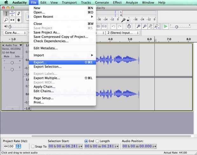
Task: Choose Open... from the File menu
Action: point(62,12)
